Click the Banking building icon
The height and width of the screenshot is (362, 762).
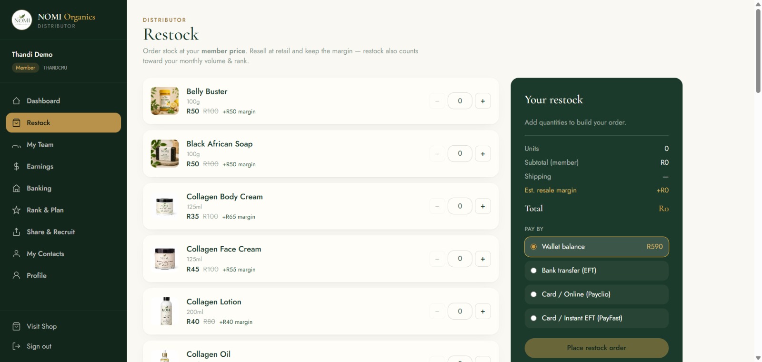tap(16, 188)
